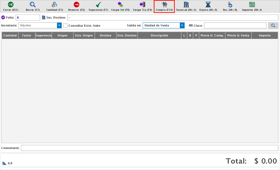Launch Importar (Alt+I) spreadsheet icon

click(252, 5)
